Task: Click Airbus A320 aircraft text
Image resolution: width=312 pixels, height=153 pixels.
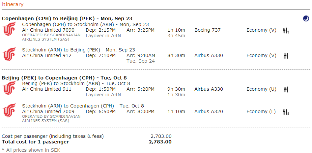Action: coord(209,111)
